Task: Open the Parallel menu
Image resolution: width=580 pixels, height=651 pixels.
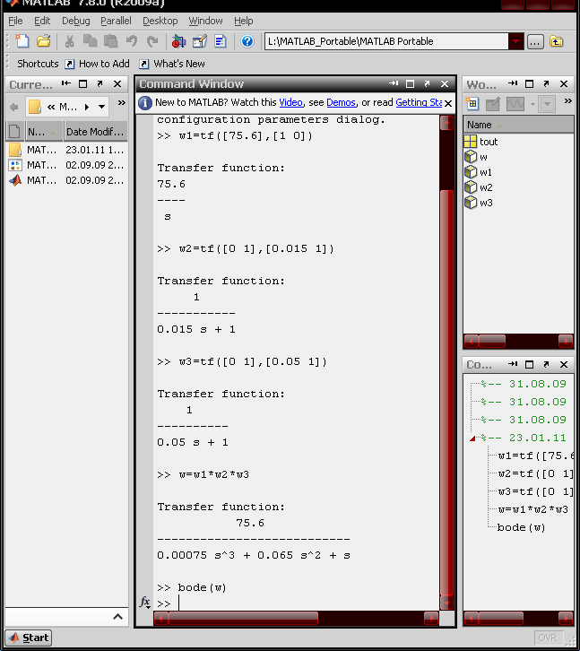Action: point(116,21)
